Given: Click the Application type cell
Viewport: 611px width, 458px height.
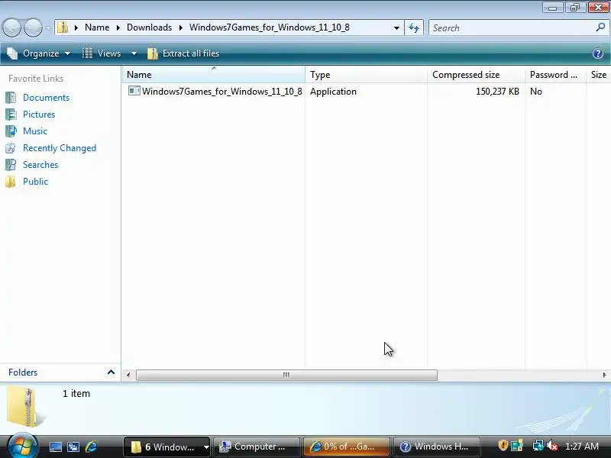Looking at the screenshot, I should [333, 92].
